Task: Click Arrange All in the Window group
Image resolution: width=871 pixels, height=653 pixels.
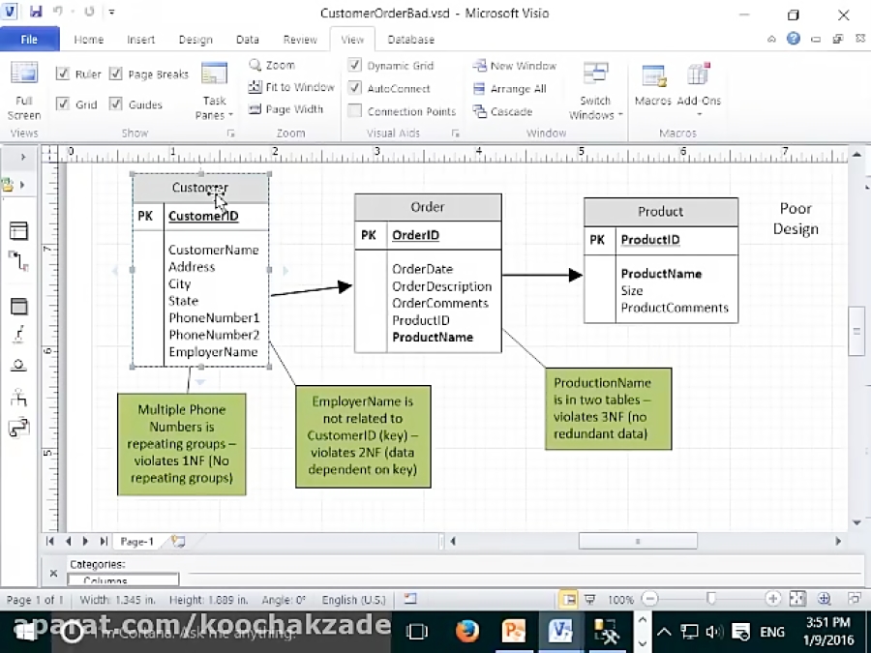Action: pyautogui.click(x=511, y=87)
